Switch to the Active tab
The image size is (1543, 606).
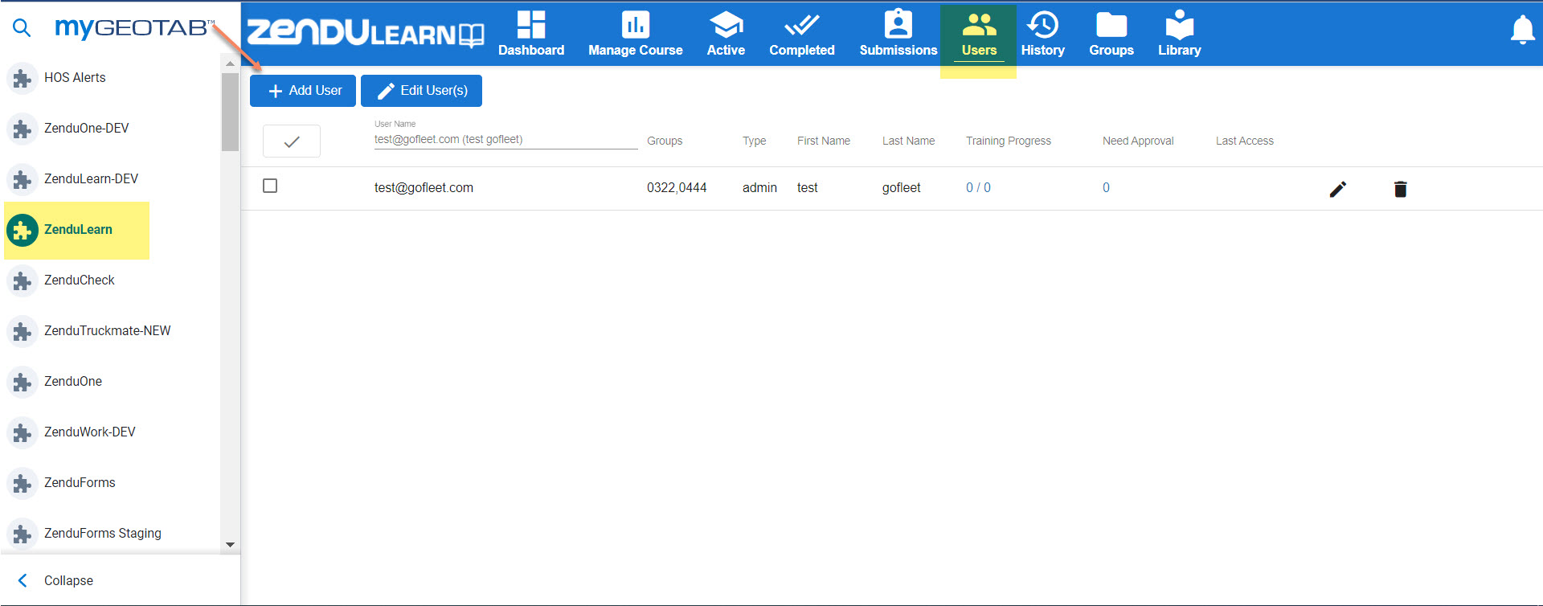point(726,34)
